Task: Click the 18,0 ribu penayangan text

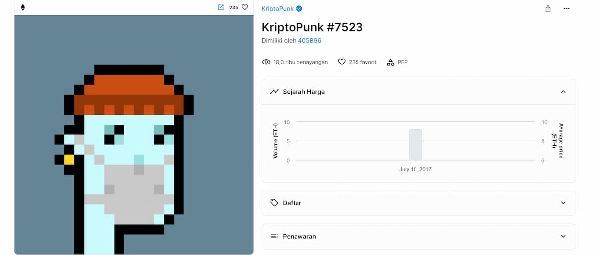Action: (x=300, y=62)
